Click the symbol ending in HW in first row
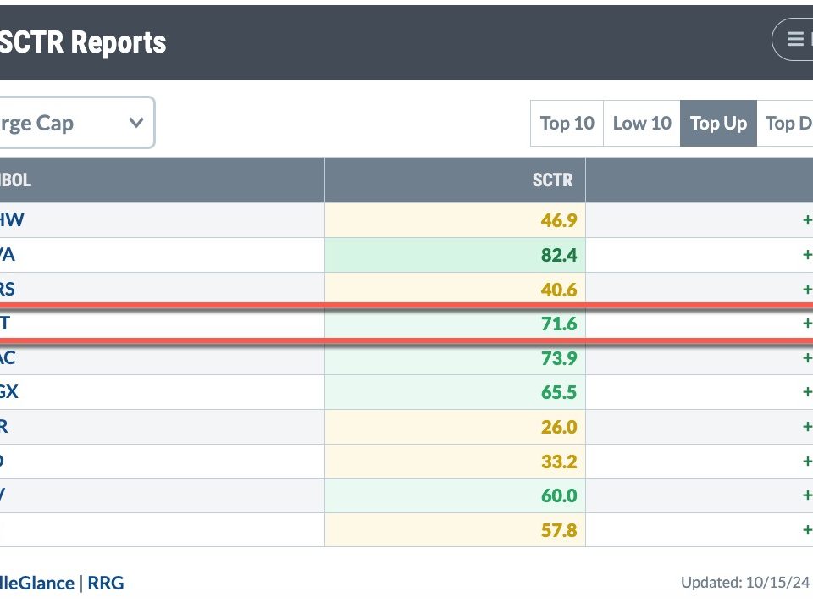 [x=12, y=220]
